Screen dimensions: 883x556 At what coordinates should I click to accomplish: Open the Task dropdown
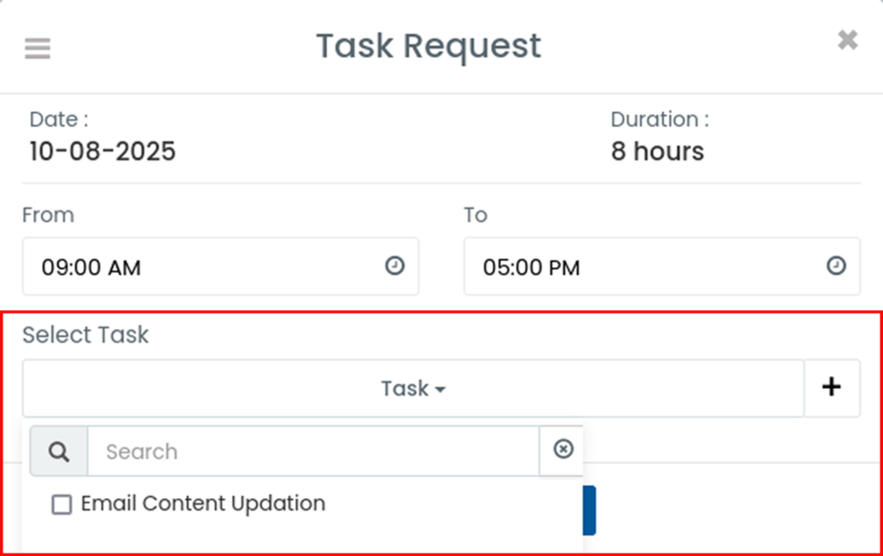coord(413,388)
